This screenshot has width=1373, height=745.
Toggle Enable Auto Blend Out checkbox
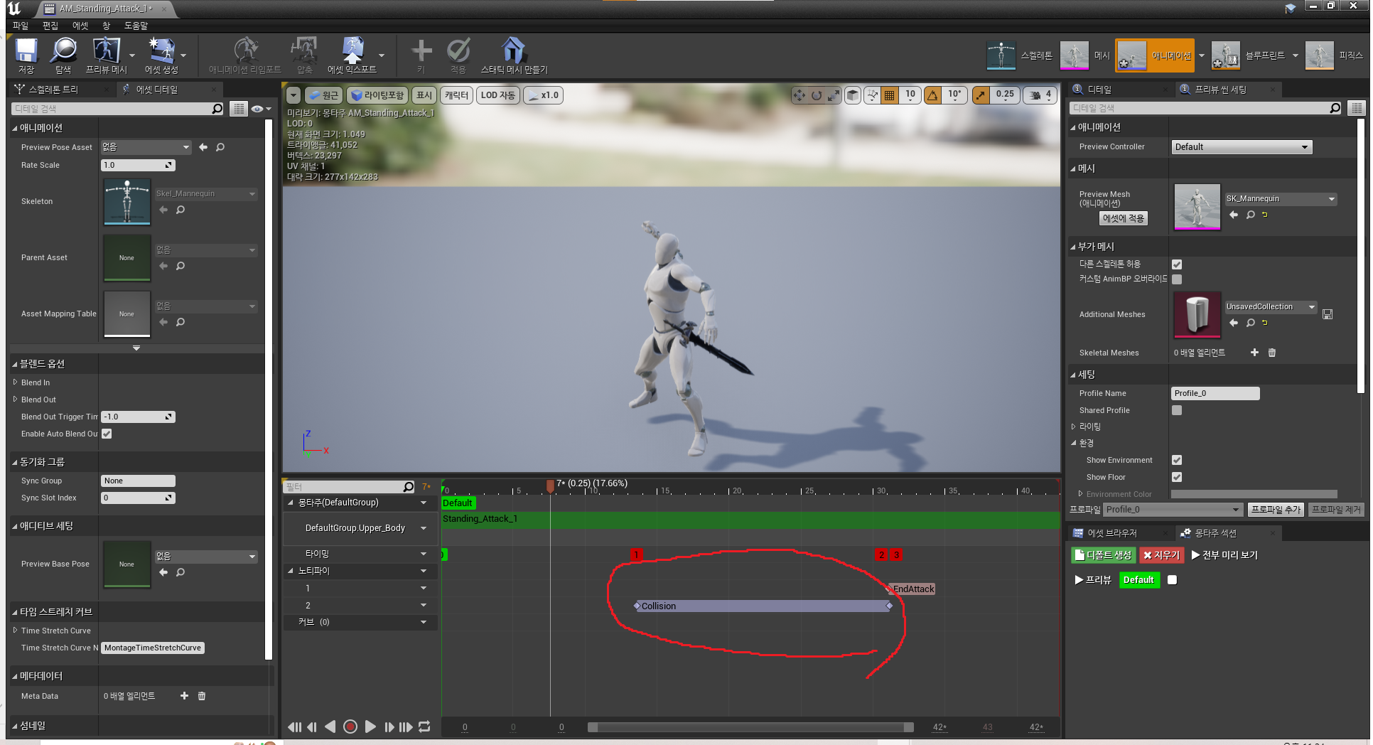coord(107,434)
